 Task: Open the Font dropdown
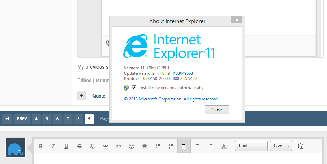click(x=251, y=146)
